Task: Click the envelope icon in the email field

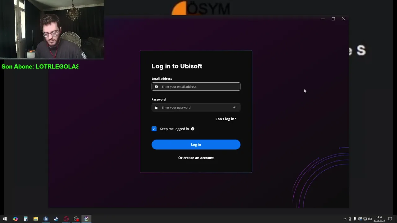Action: [x=156, y=86]
